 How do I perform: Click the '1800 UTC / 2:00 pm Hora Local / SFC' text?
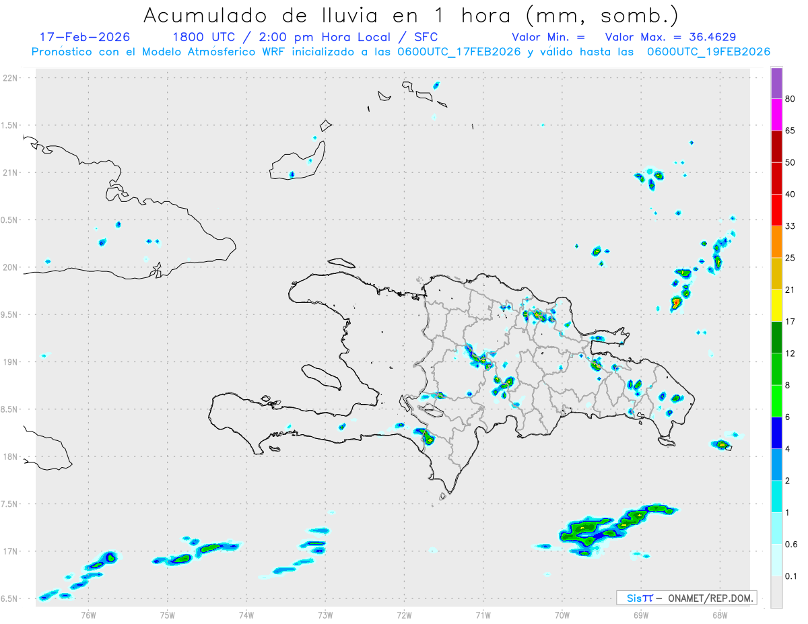tap(305, 37)
